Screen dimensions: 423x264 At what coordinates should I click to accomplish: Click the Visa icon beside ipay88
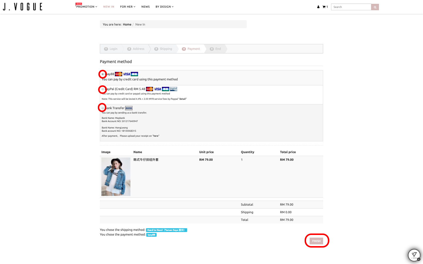pyautogui.click(x=127, y=74)
